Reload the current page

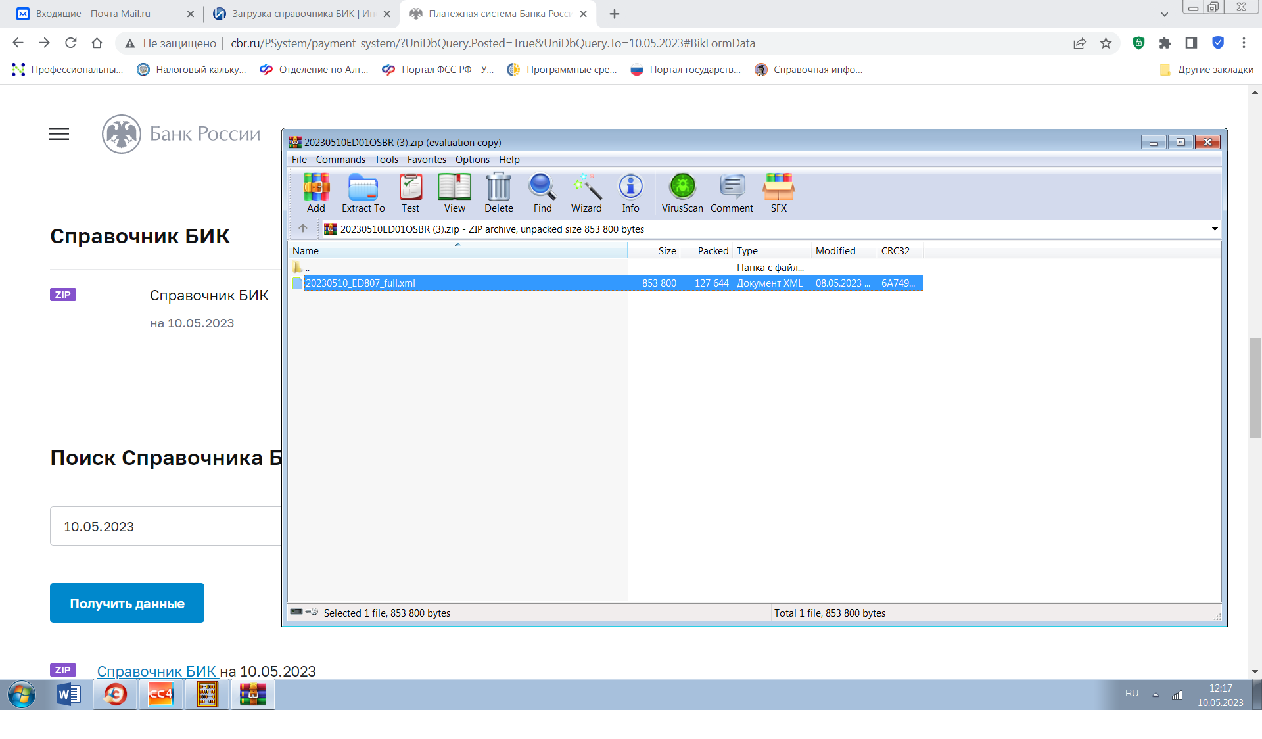[70, 43]
